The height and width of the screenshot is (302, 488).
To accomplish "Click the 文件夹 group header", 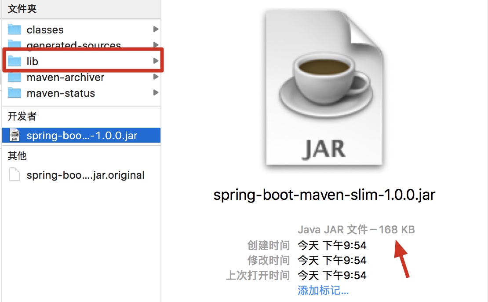I will [x=22, y=9].
